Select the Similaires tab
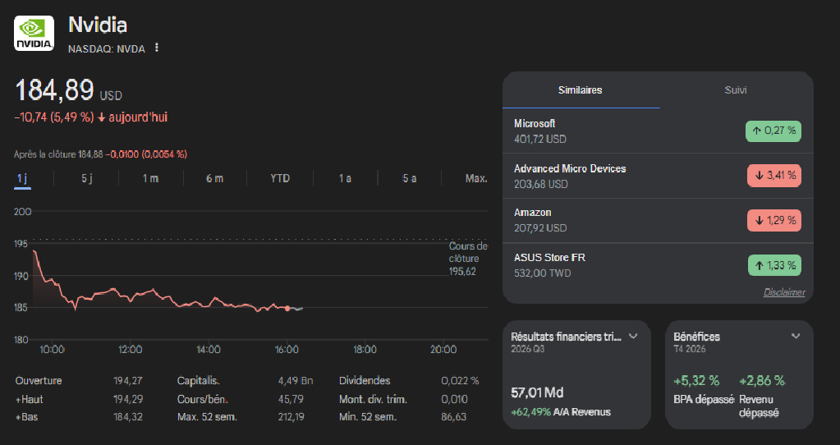 [x=580, y=90]
